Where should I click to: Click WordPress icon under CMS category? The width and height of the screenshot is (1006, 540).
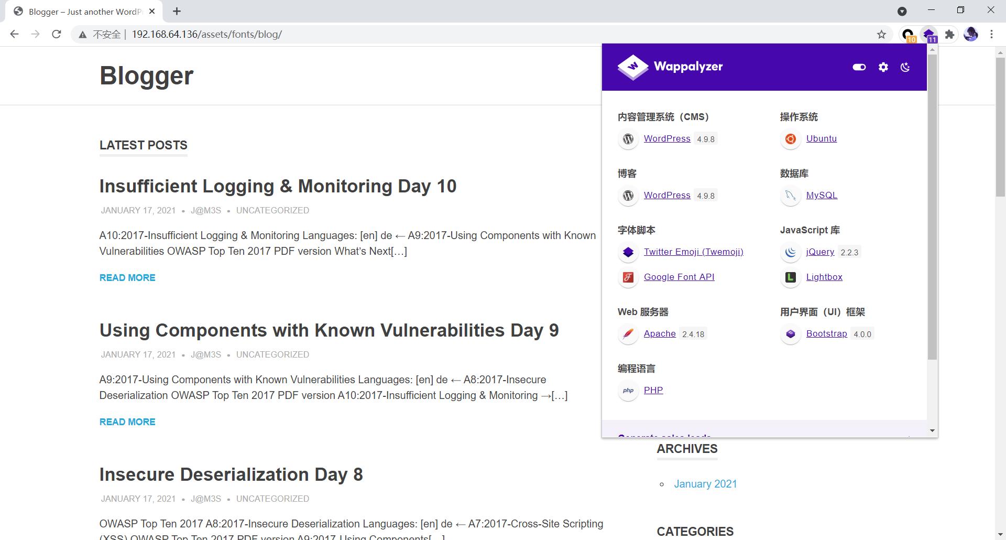coord(628,139)
